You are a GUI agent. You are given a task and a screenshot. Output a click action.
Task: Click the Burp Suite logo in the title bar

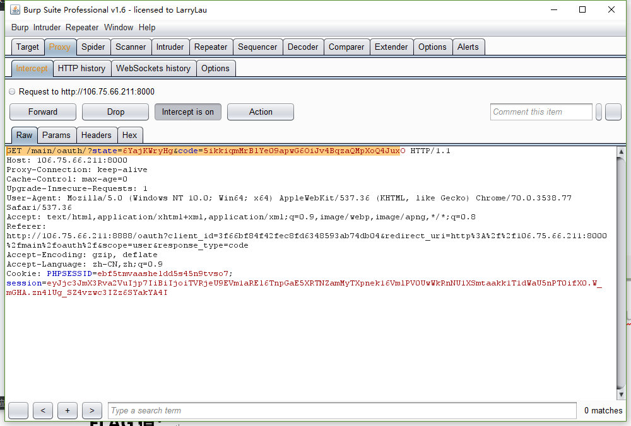pos(15,9)
